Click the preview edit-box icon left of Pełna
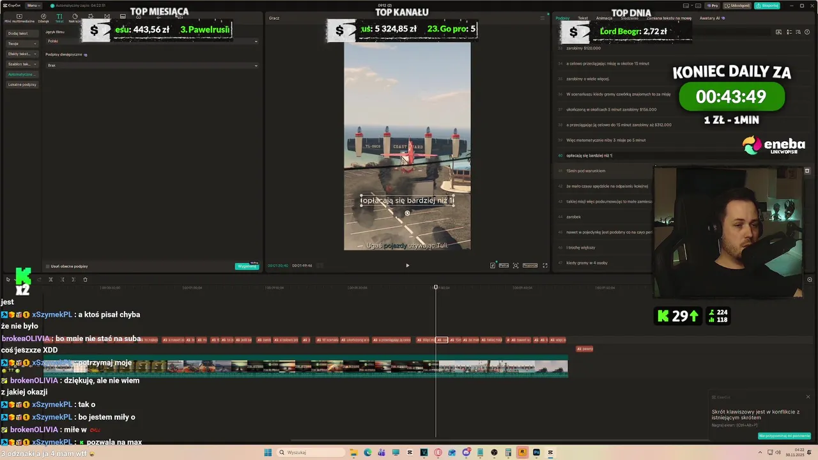 click(x=493, y=265)
